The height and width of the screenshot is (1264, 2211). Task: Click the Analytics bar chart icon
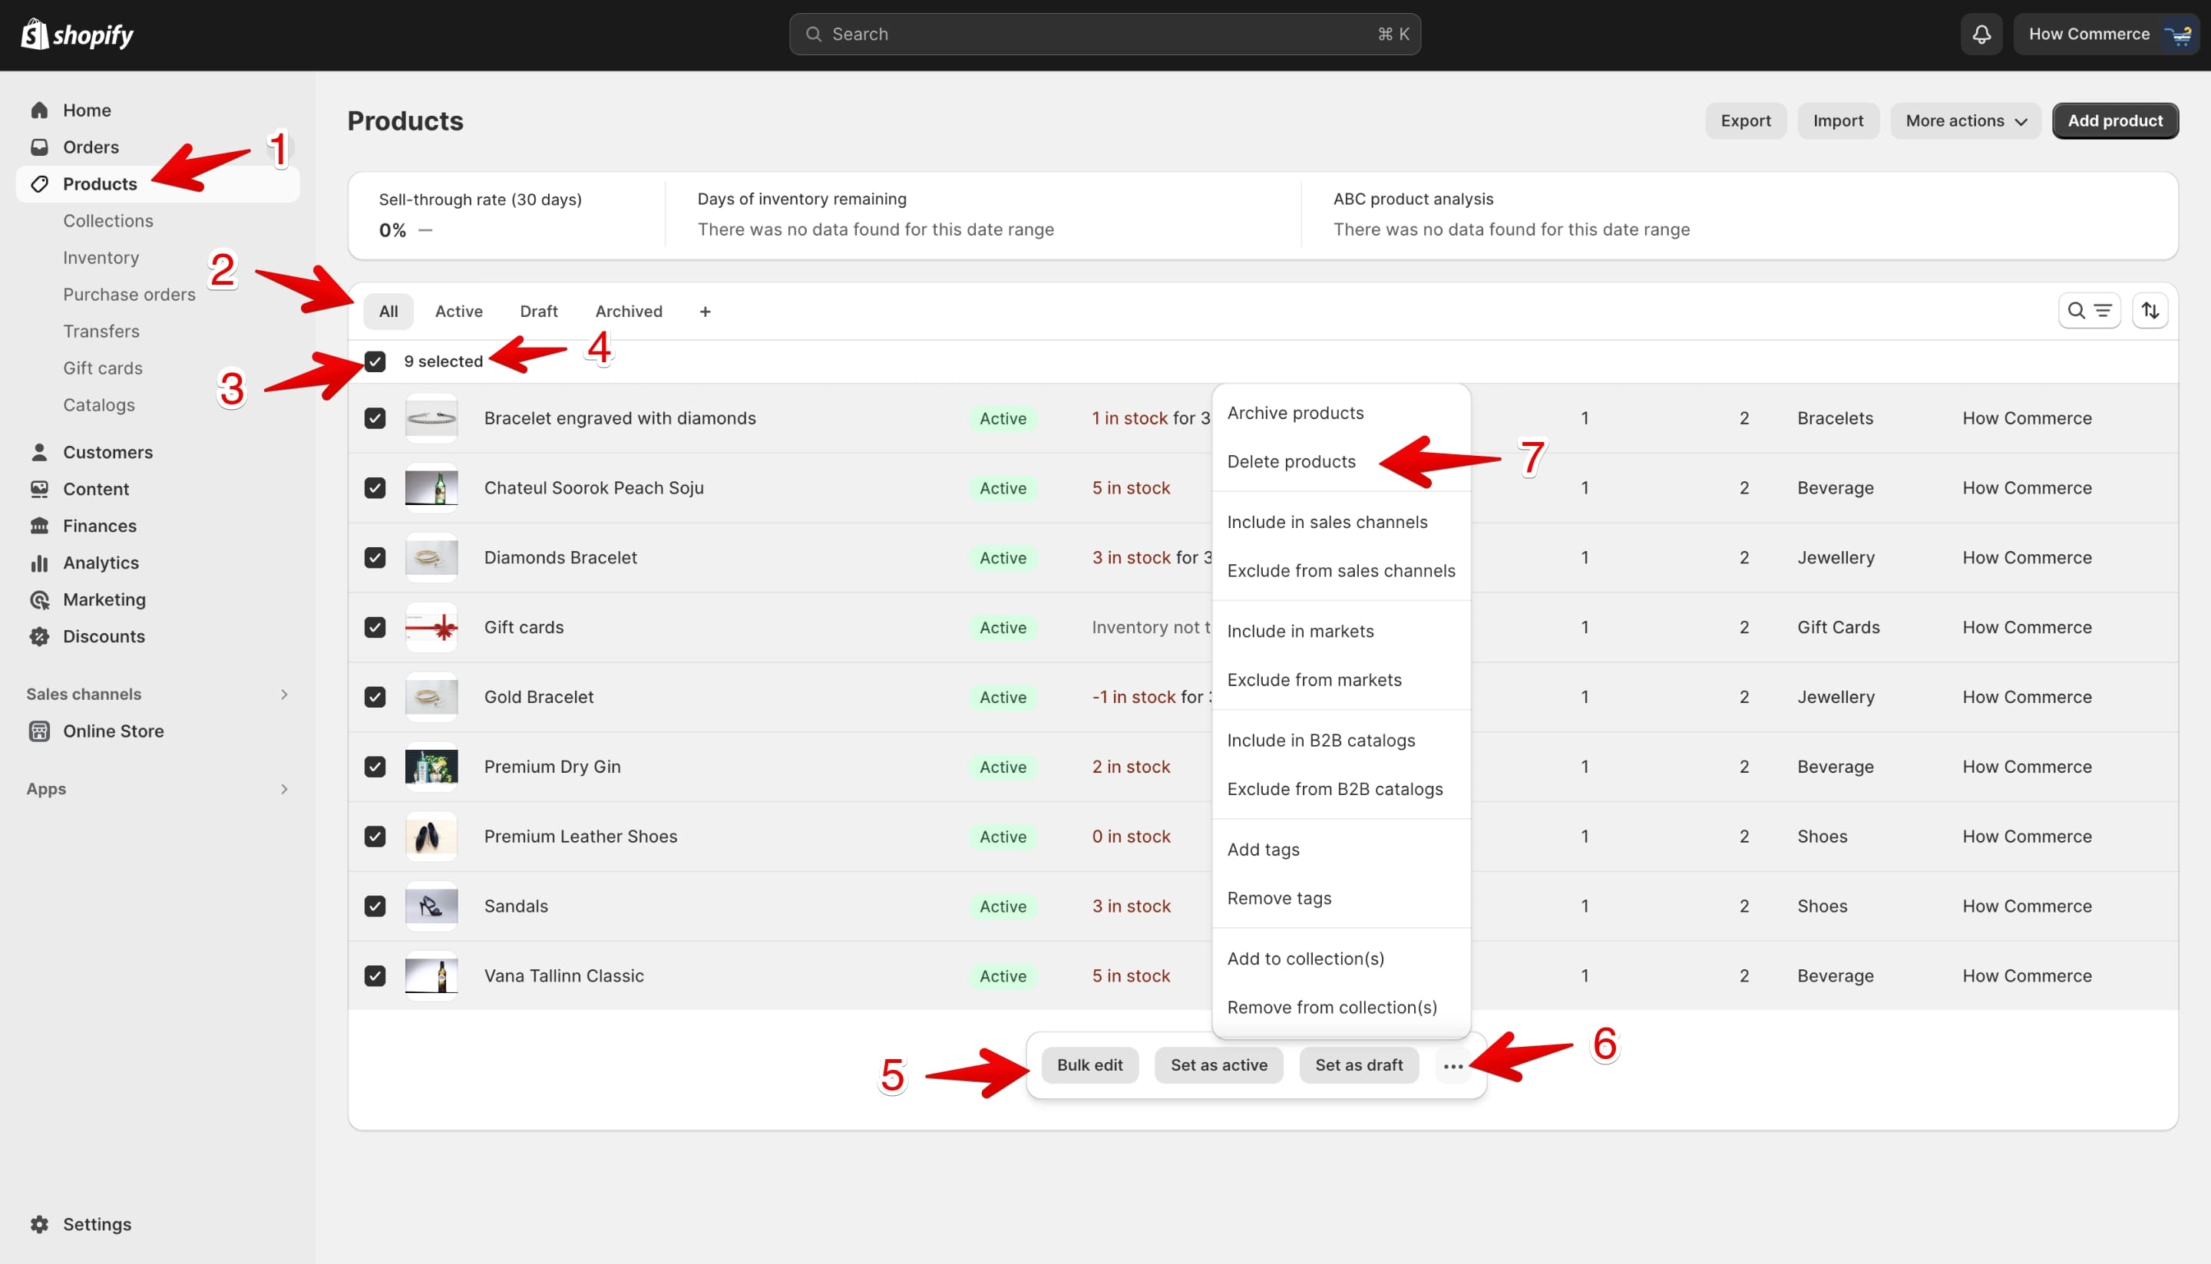click(x=39, y=563)
